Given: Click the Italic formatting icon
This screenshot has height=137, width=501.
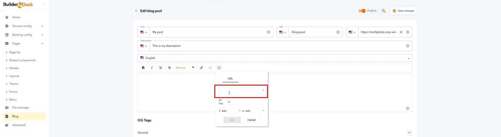Looking at the screenshot, I should (x=152, y=68).
